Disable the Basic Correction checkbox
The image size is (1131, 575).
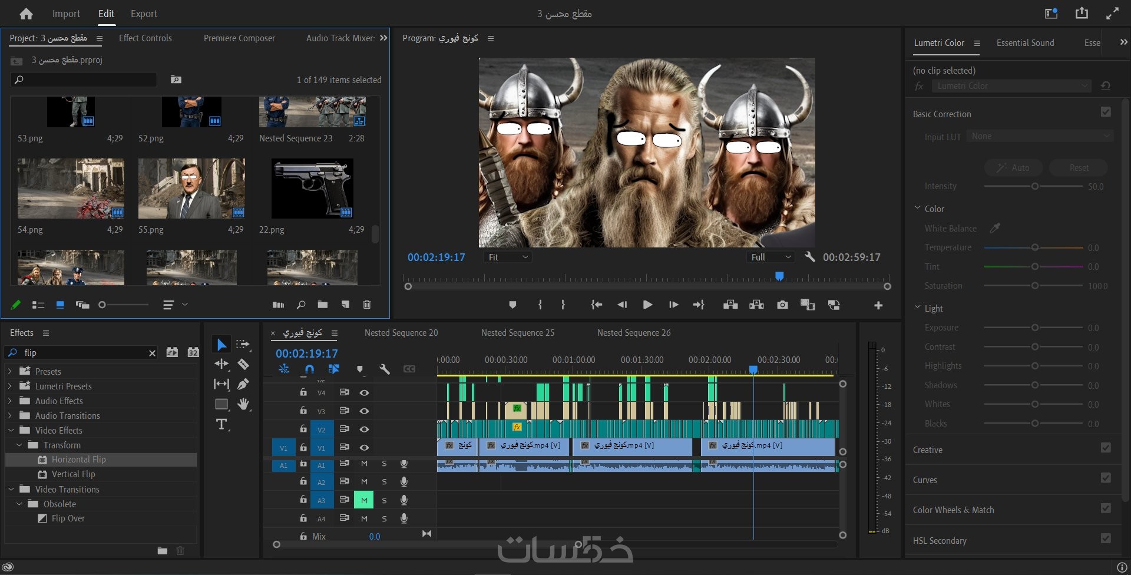click(x=1106, y=112)
